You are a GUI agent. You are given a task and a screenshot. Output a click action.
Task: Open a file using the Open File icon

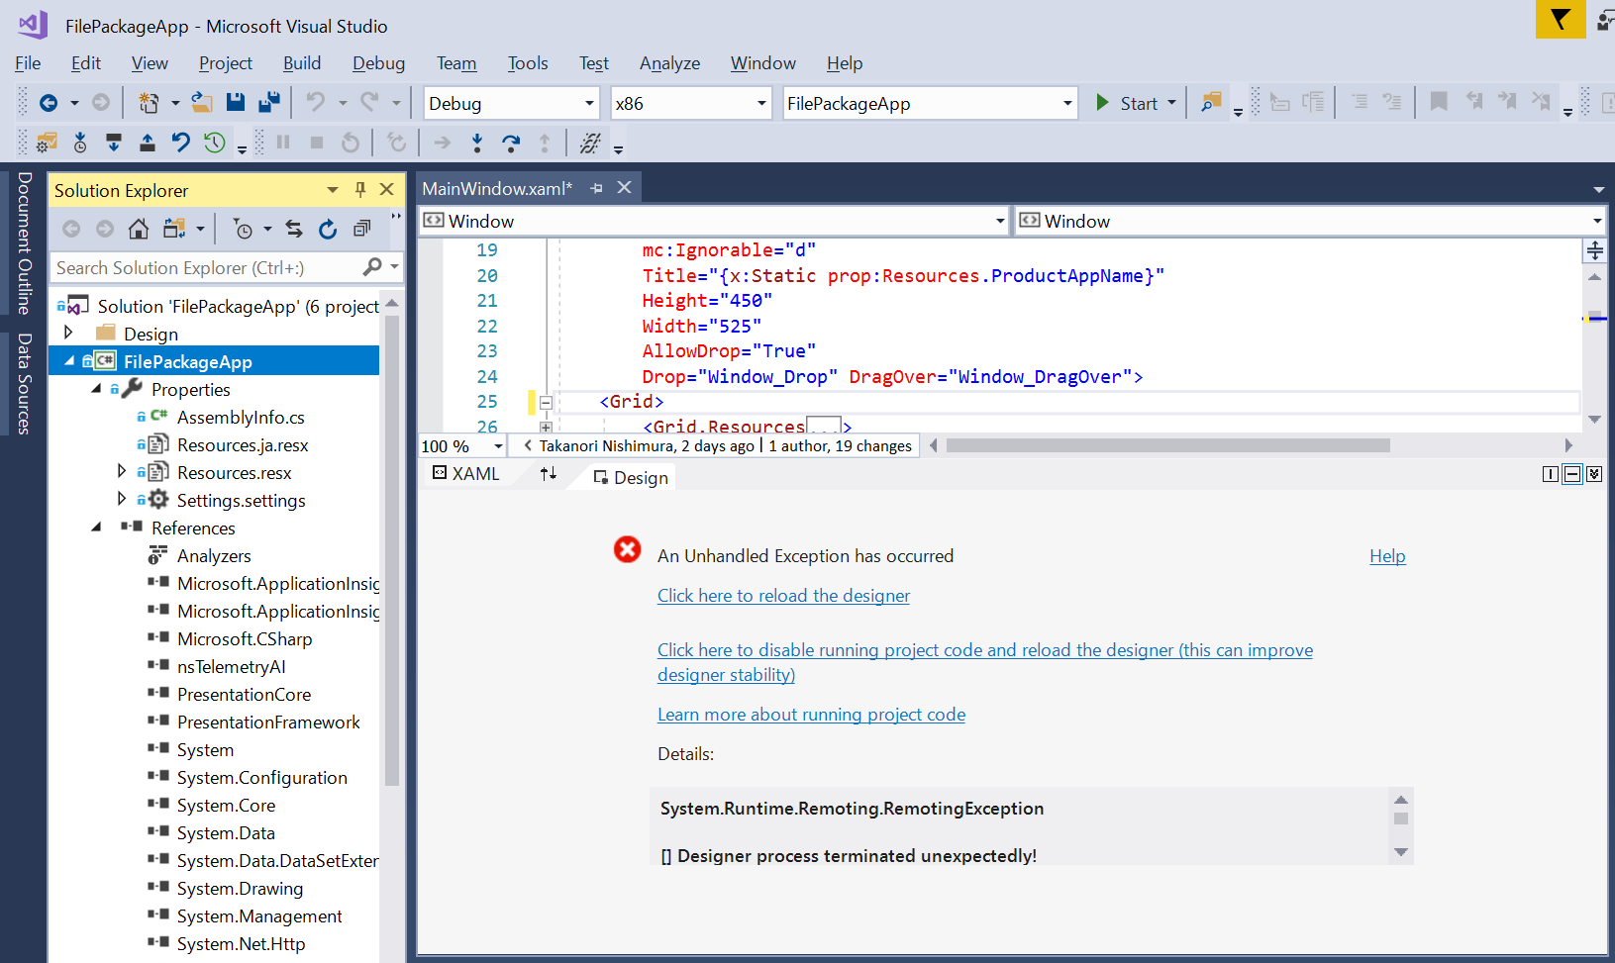tap(201, 102)
